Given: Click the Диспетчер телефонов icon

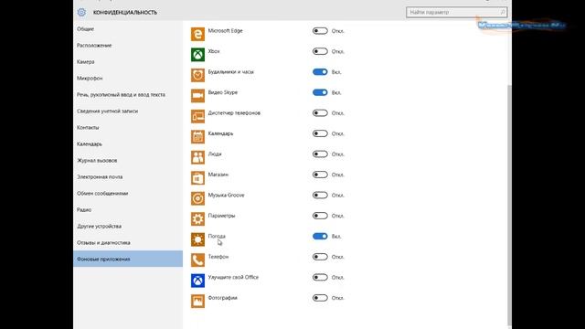Looking at the screenshot, I should (x=197, y=116).
